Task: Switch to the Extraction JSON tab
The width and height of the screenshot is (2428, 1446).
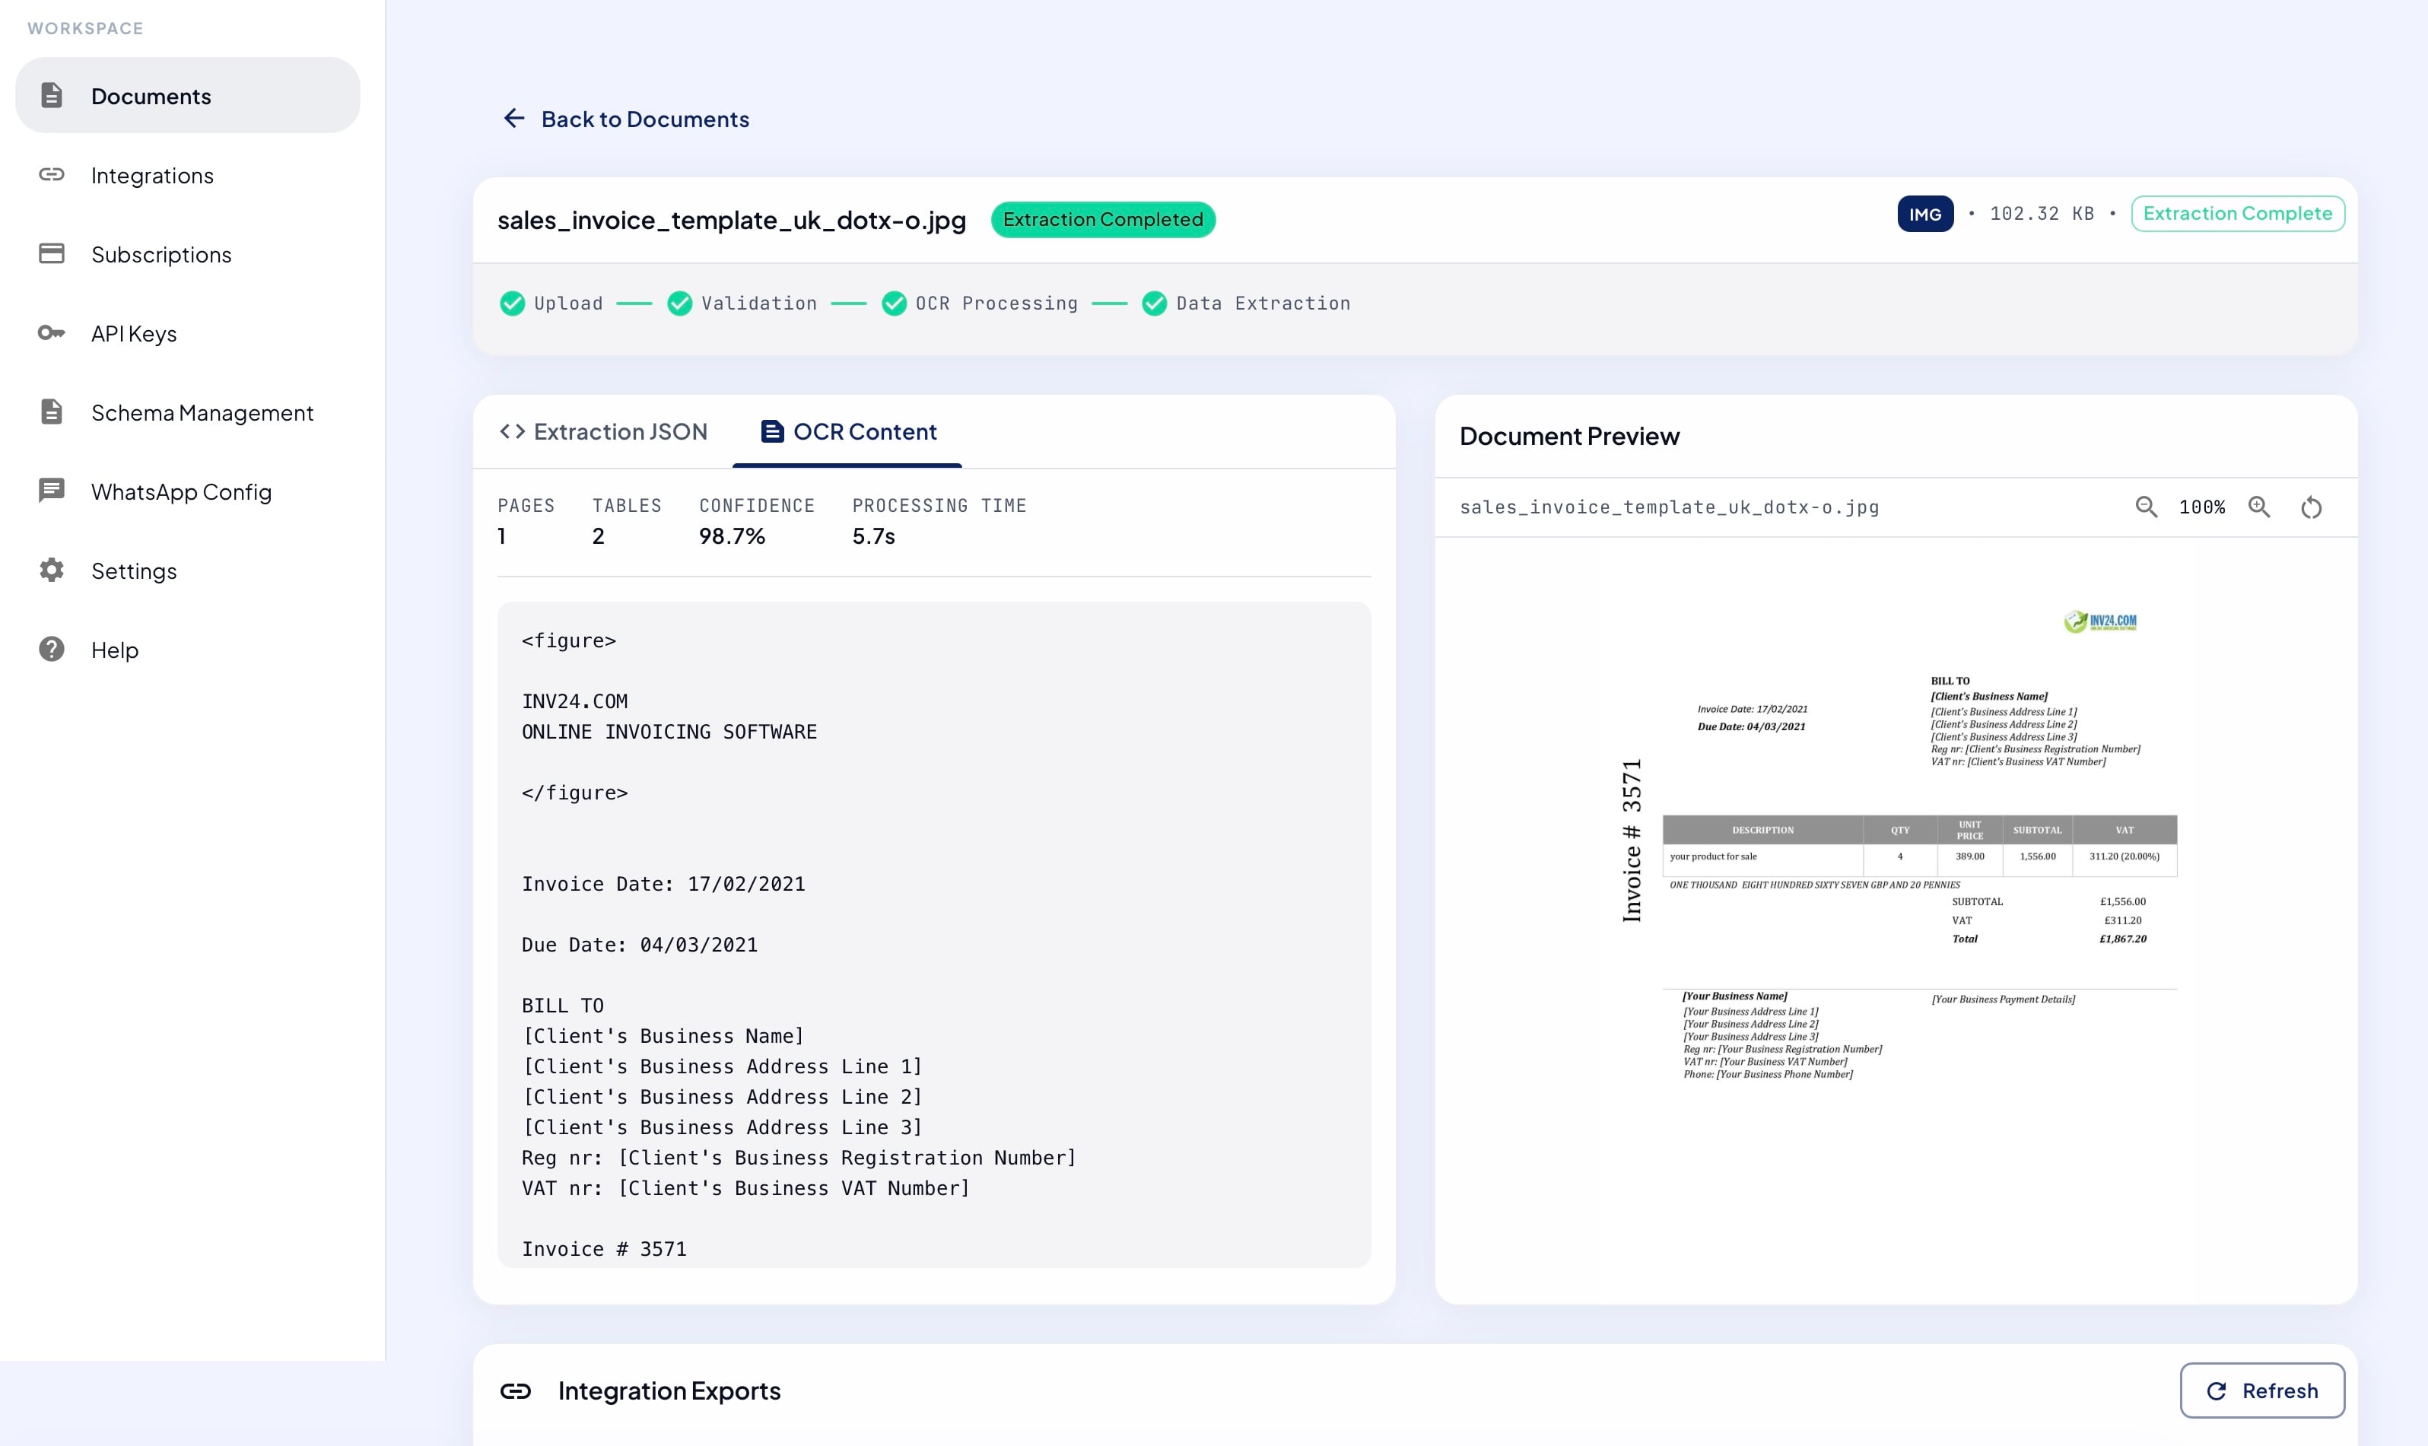Action: click(x=603, y=431)
